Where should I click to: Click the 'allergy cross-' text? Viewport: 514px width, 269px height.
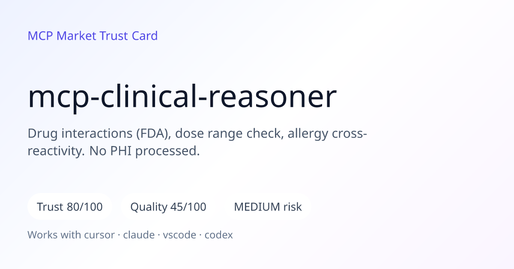point(327,134)
